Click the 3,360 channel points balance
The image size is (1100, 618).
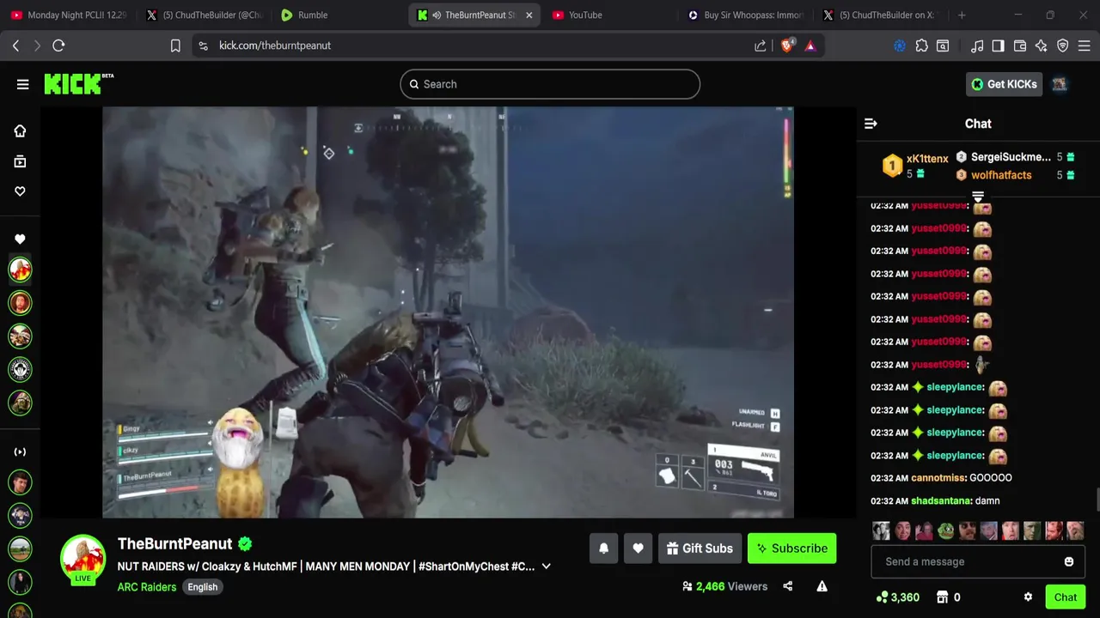(x=898, y=597)
